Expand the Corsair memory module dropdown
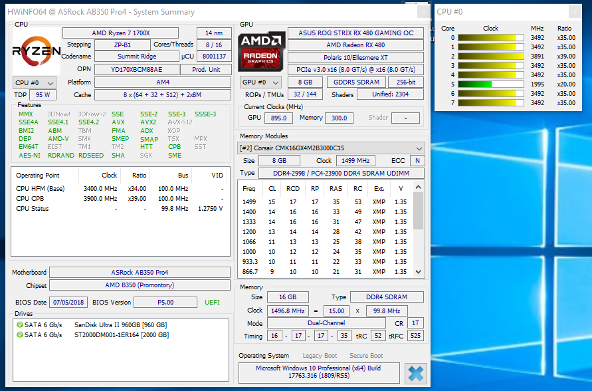Viewport: 592px width, 391px height. pos(331,148)
